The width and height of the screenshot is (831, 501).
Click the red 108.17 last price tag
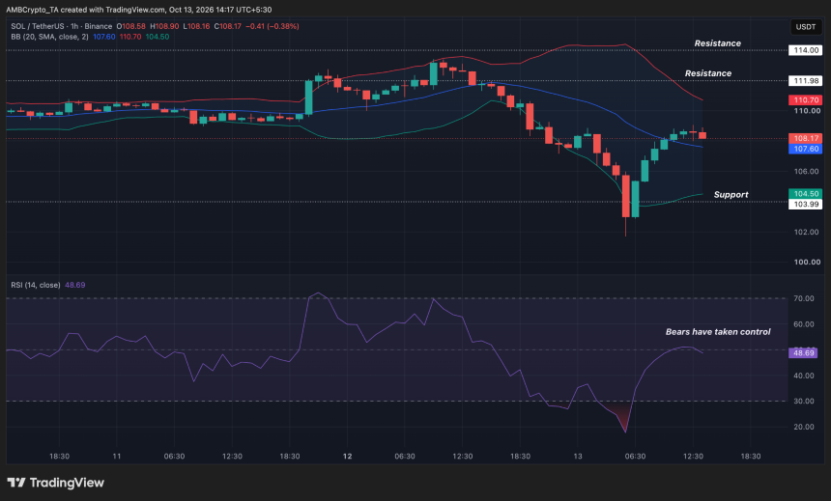click(806, 138)
